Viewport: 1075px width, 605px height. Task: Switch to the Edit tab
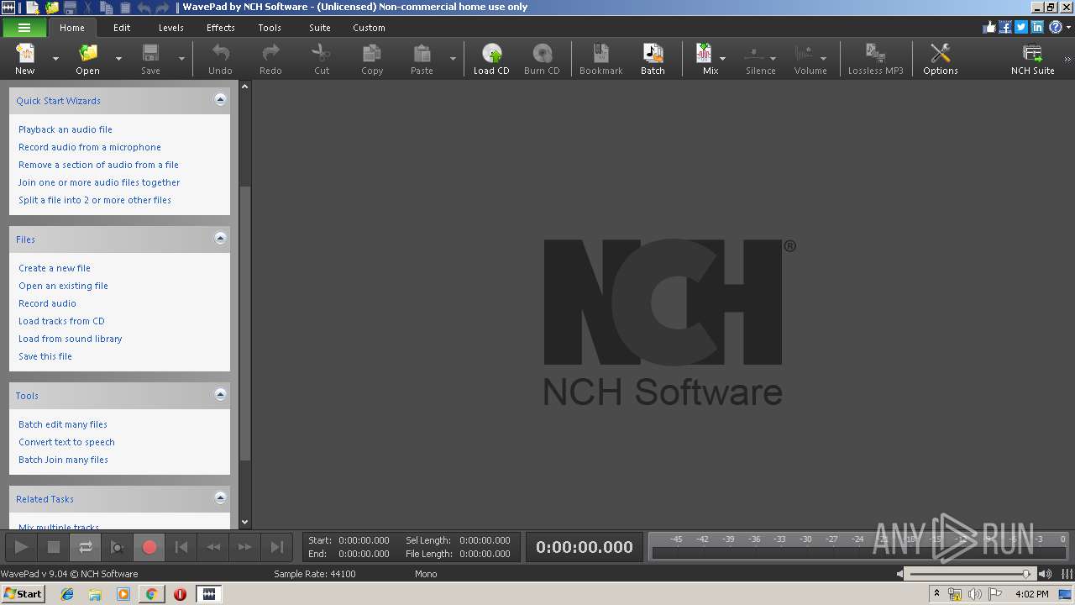[x=122, y=28]
